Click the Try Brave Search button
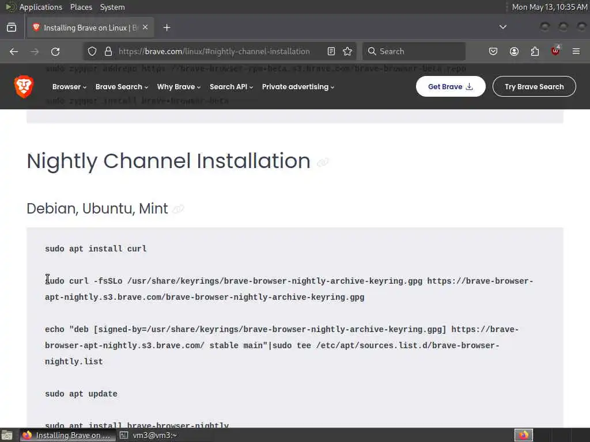The width and height of the screenshot is (590, 442). pos(534,86)
